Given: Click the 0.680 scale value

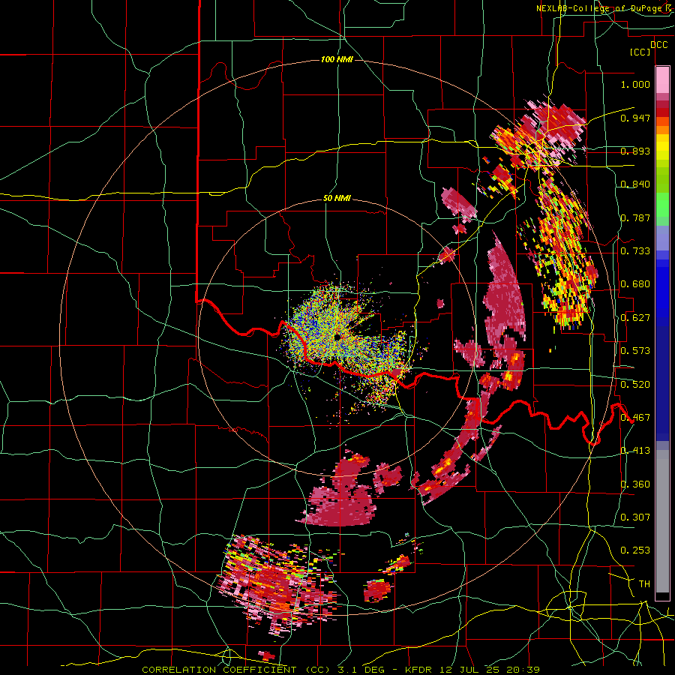Looking at the screenshot, I should click(635, 284).
